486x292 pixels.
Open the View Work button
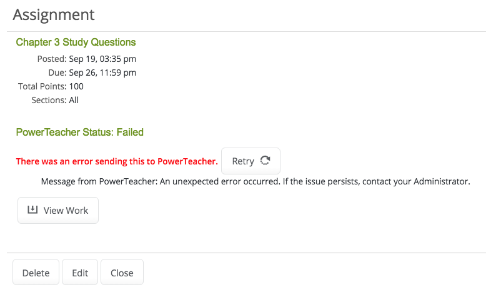[x=58, y=210]
